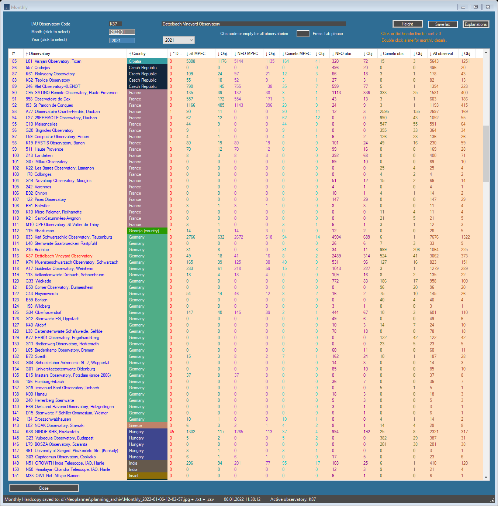Select row L27 29PREMOTE Observatory, Dauban
Viewport: 498px width, 506px height.
[245, 118]
